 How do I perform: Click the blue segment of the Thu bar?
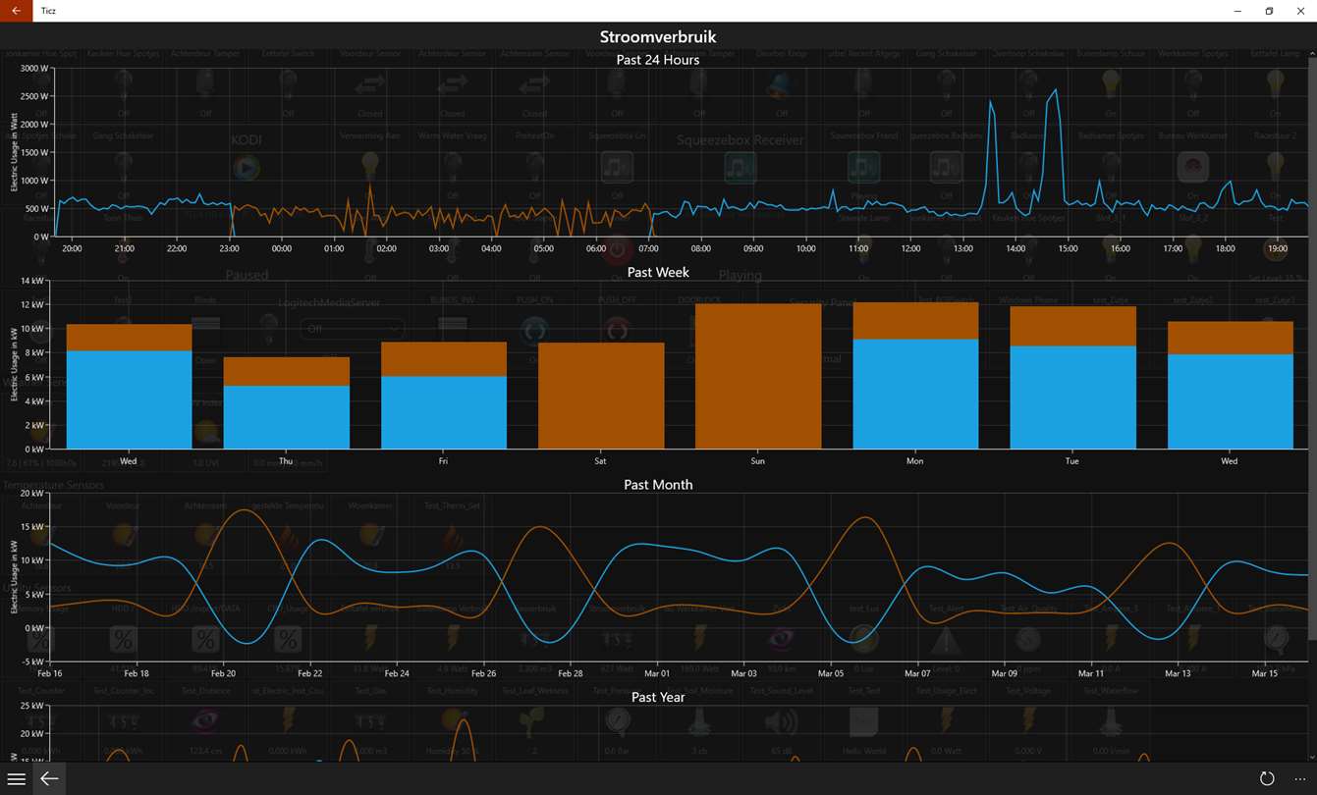click(287, 417)
